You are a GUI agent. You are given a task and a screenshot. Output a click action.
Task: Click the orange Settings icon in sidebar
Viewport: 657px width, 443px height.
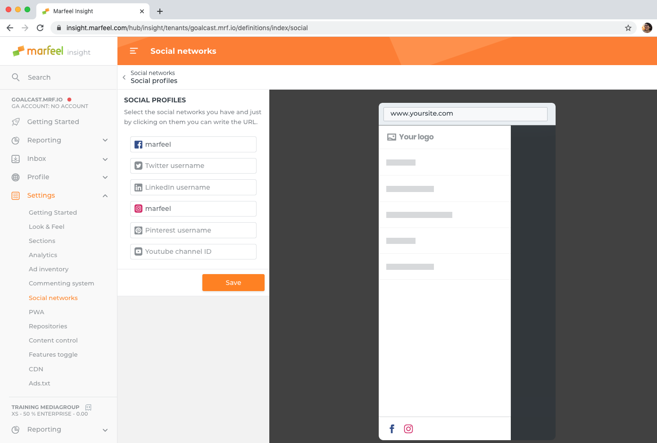click(x=16, y=196)
